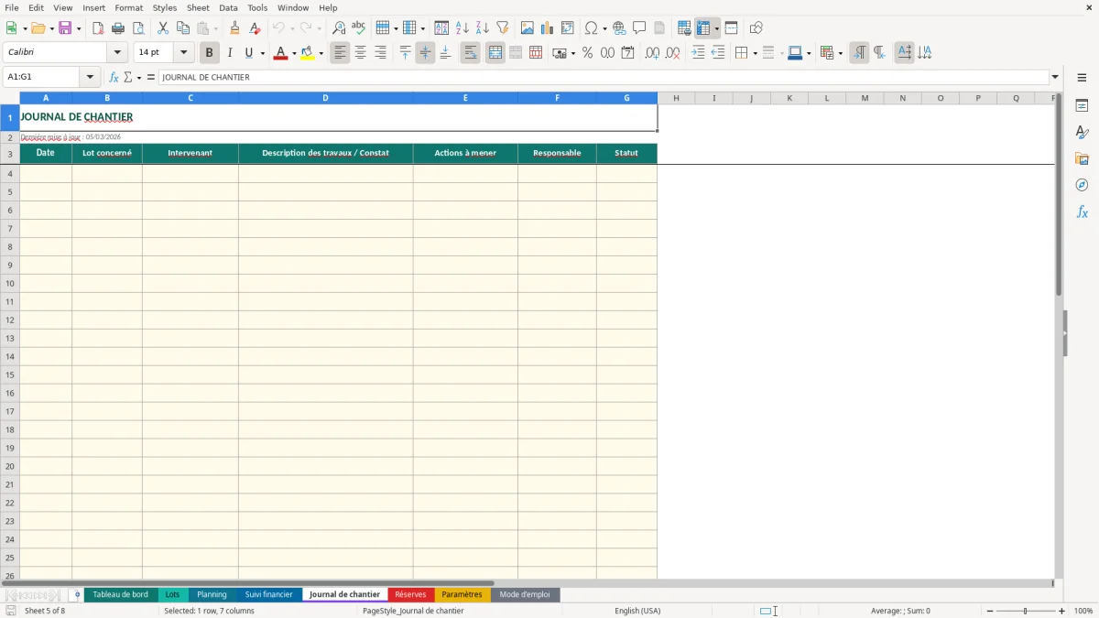Image resolution: width=1099 pixels, height=618 pixels.
Task: Click the Insert Image icon
Action: (x=528, y=28)
